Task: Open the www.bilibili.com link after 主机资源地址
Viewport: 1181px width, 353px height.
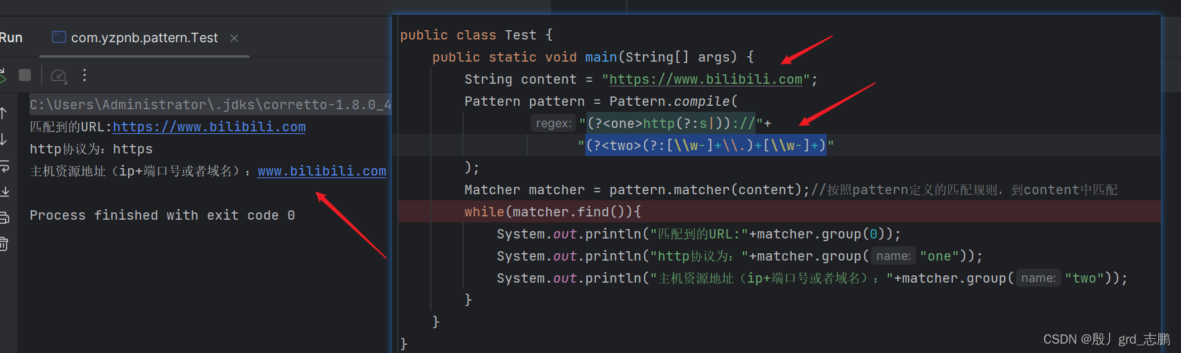Action: [x=322, y=171]
